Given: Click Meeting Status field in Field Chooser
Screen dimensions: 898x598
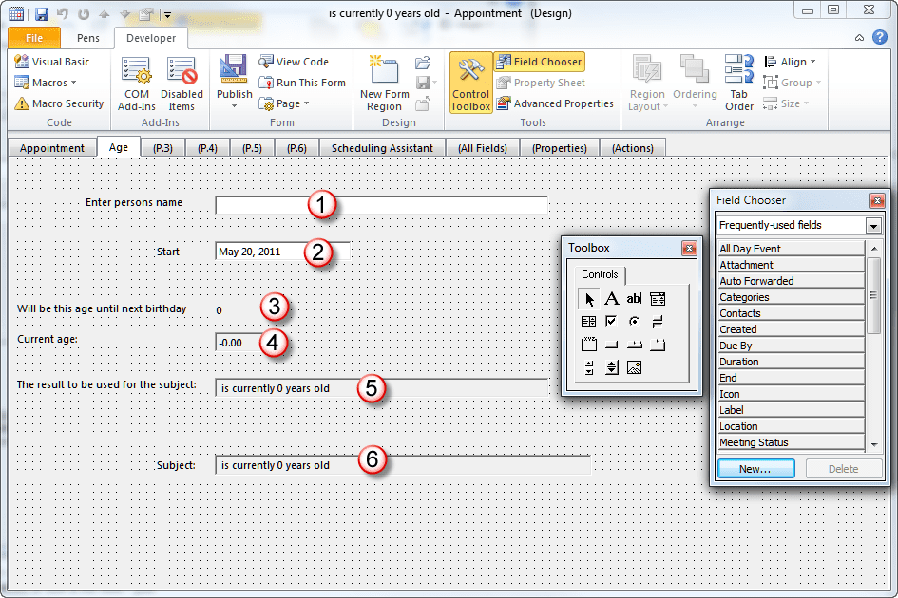Looking at the screenshot, I should (791, 442).
